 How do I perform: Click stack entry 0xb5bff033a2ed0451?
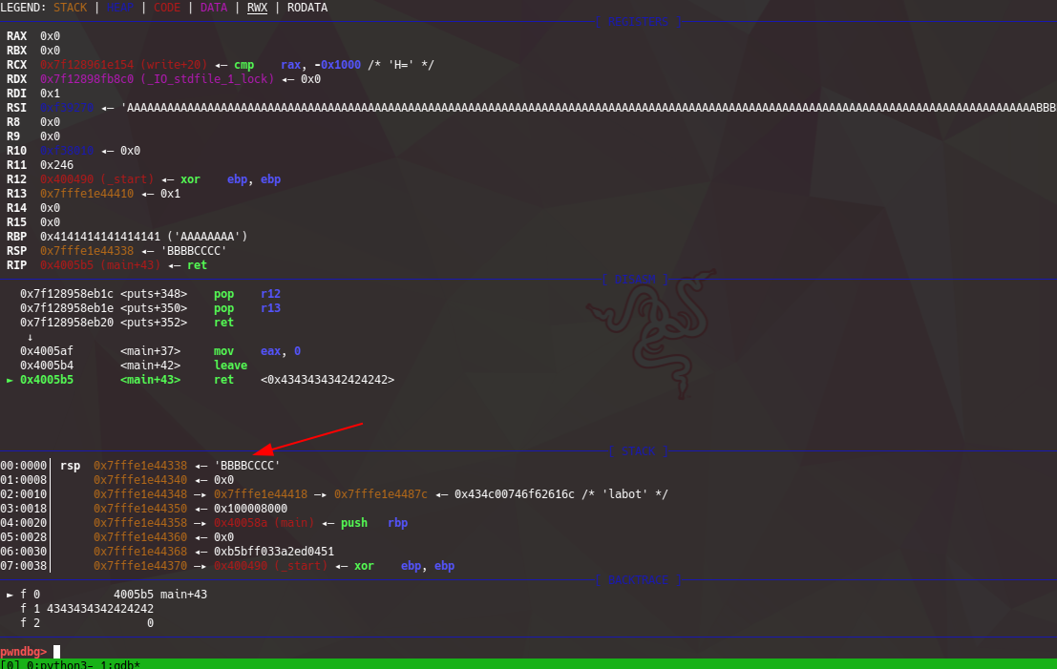click(274, 552)
